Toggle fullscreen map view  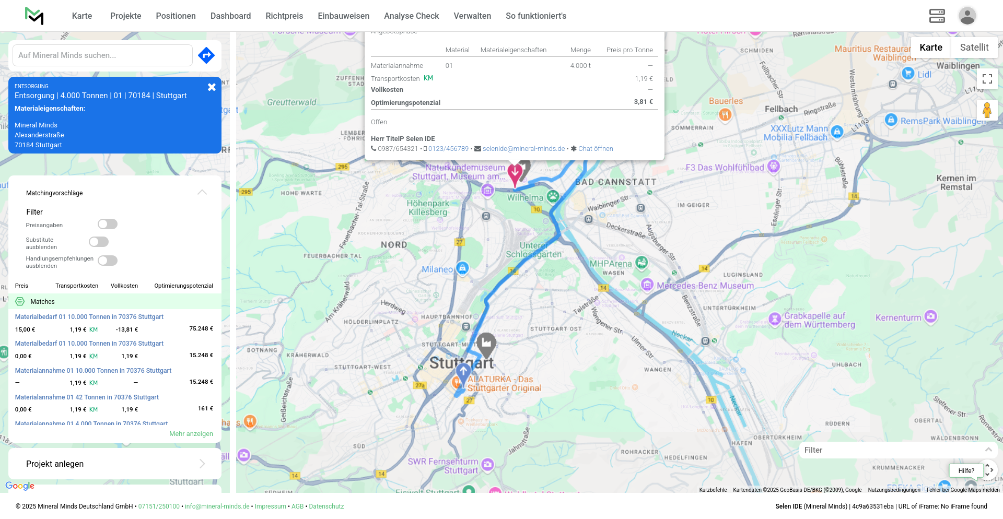tap(987, 79)
